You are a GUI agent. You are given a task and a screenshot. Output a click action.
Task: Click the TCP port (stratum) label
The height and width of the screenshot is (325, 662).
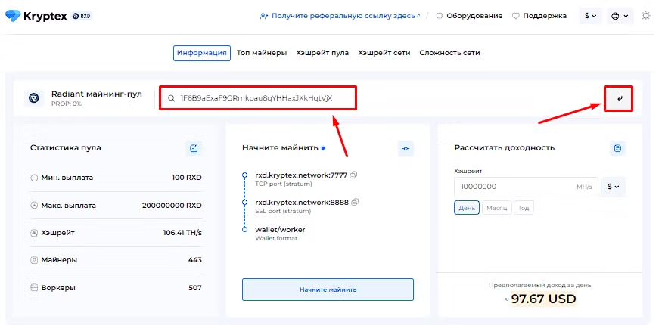tap(284, 184)
